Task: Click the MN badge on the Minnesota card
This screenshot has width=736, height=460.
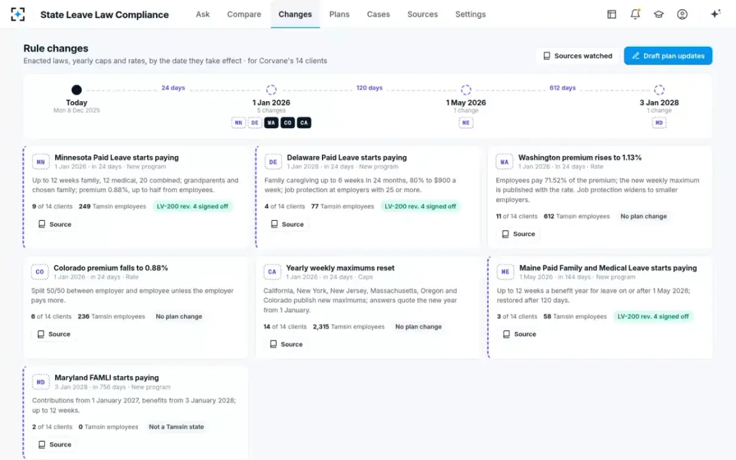Action: click(40, 162)
